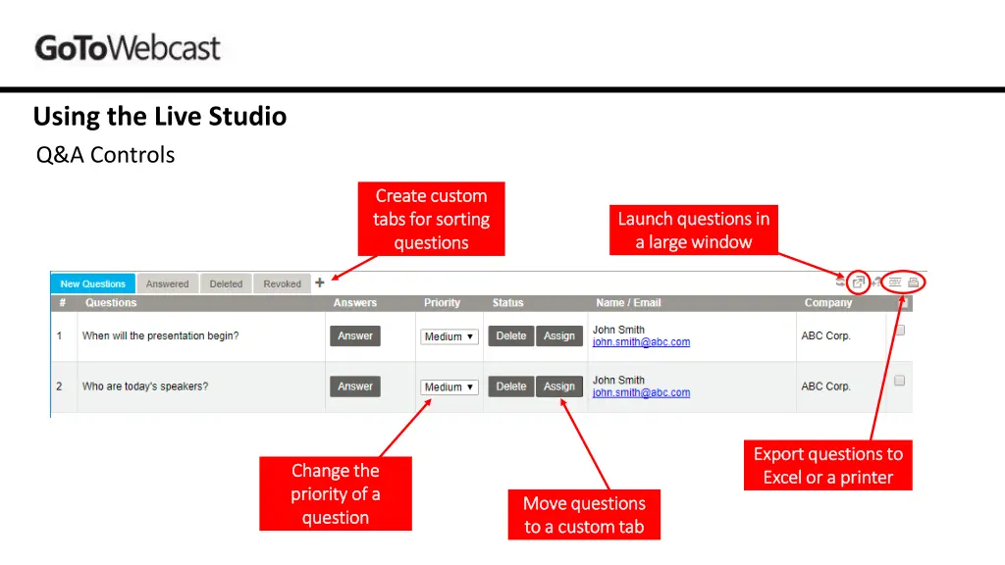The width and height of the screenshot is (1005, 565).
Task: Tick the checkbox for the question 1 row
Action: [900, 331]
